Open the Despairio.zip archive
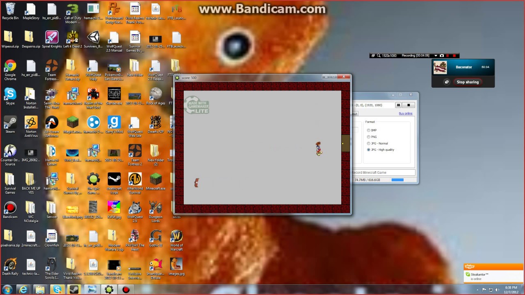This screenshot has width=525, height=295. pos(31,40)
